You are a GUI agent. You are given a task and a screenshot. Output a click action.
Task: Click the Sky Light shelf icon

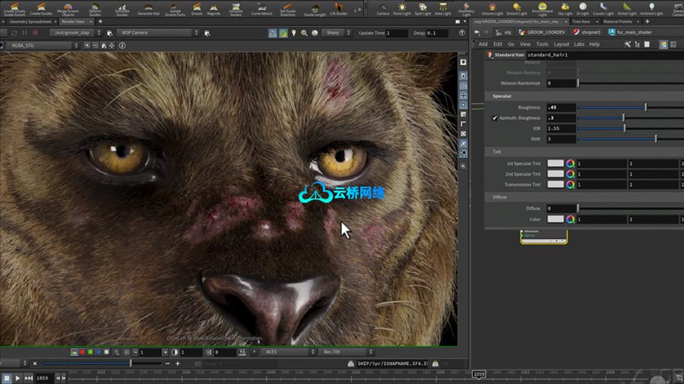pyautogui.click(x=565, y=9)
